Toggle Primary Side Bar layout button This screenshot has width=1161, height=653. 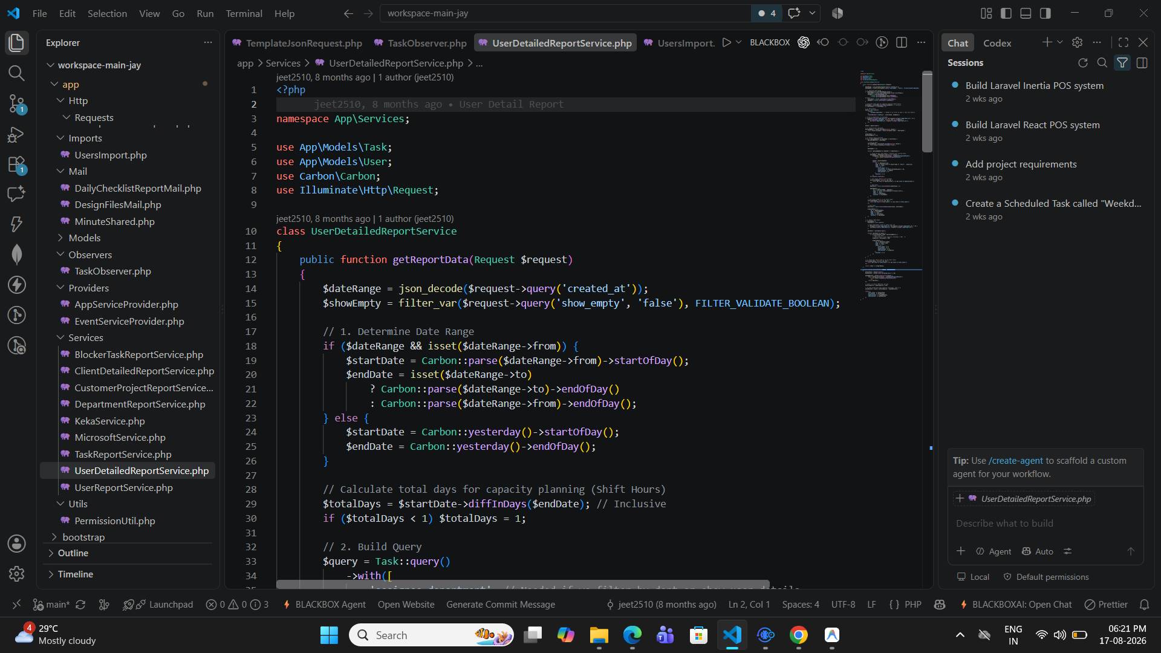(x=1006, y=13)
